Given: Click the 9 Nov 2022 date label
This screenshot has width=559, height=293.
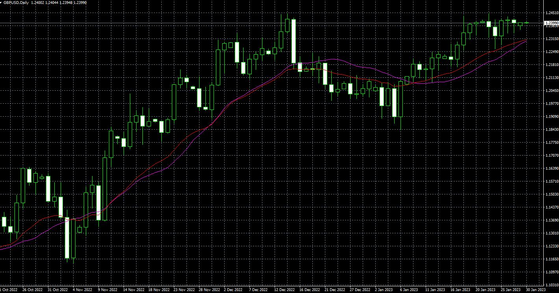Looking at the screenshot, I should [108, 290].
